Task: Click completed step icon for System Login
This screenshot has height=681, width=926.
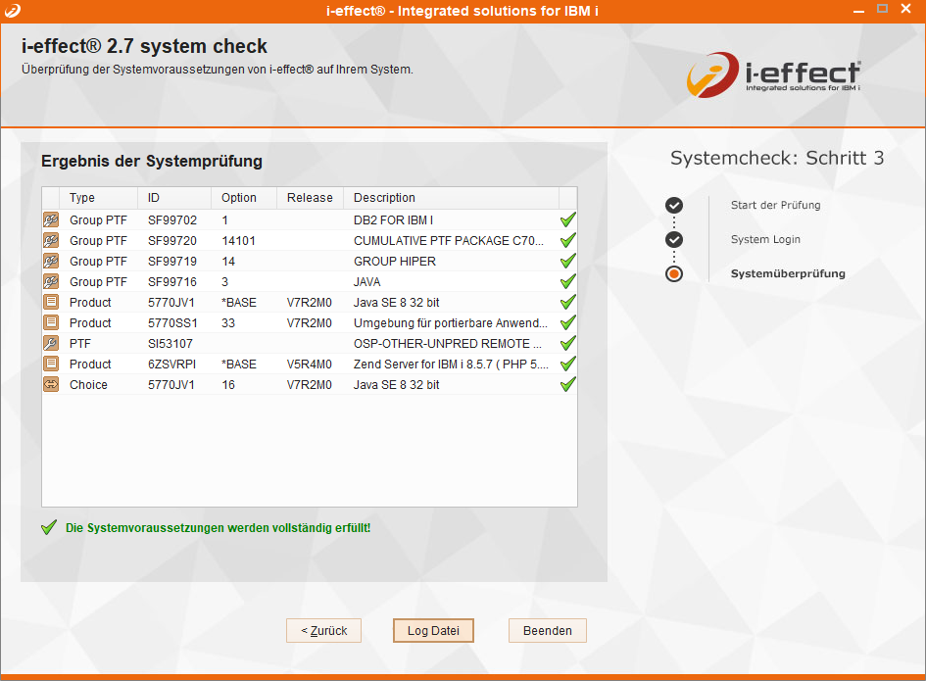Action: 674,239
